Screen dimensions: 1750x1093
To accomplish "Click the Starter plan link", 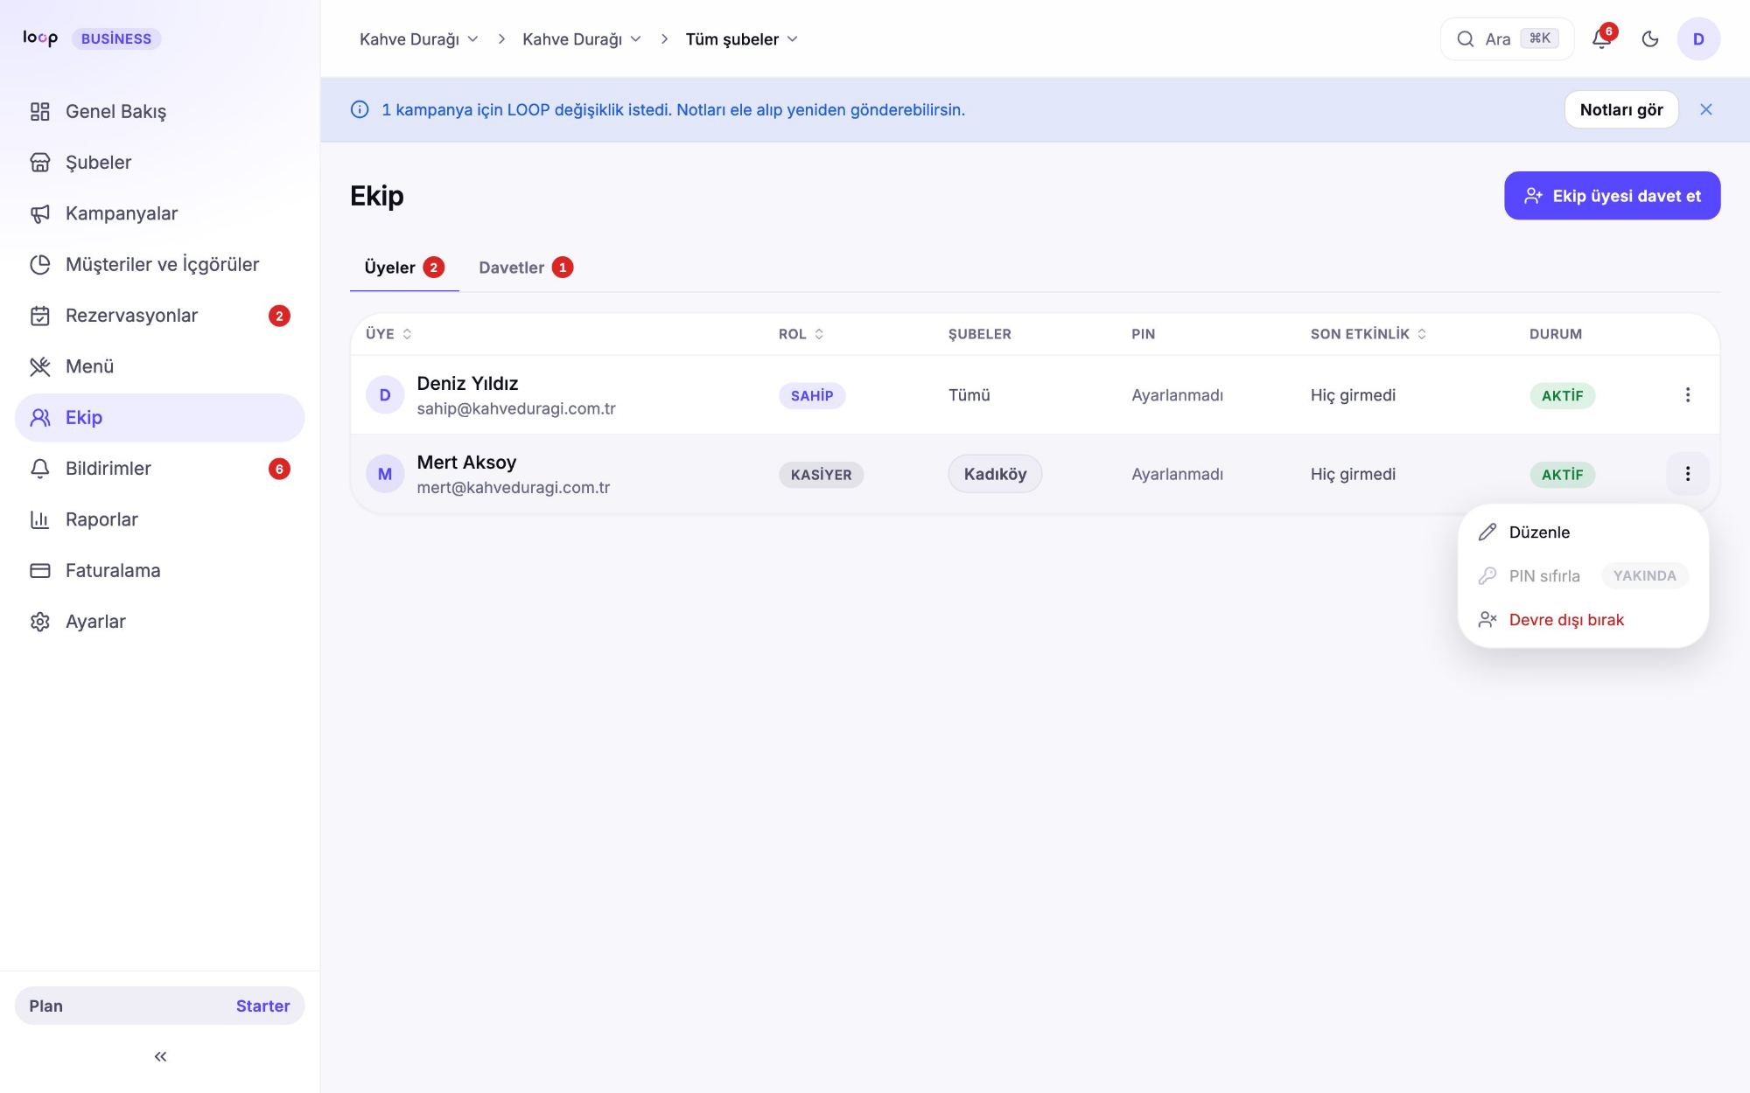I will pyautogui.click(x=262, y=1006).
